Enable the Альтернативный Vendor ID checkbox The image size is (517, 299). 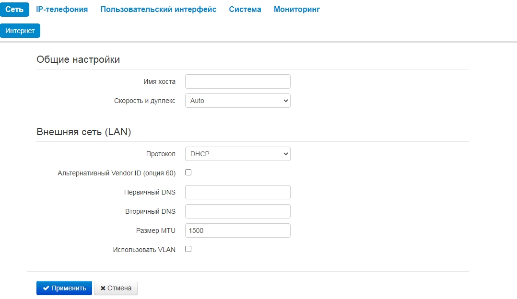(x=188, y=172)
